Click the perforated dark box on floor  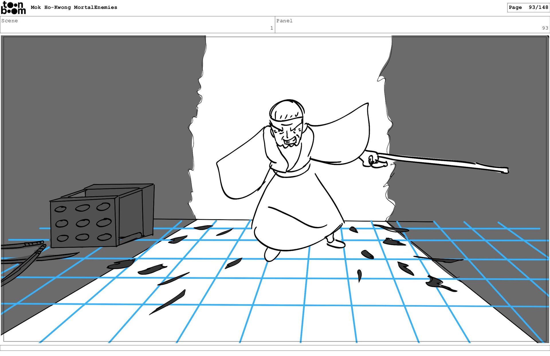pyautogui.click(x=83, y=223)
